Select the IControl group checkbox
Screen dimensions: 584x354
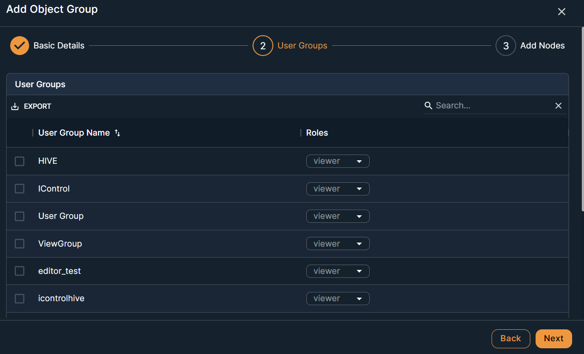pos(20,189)
